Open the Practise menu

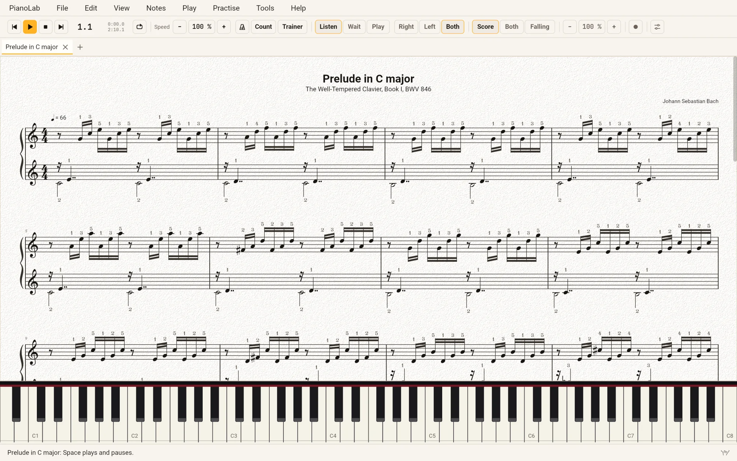coord(226,8)
